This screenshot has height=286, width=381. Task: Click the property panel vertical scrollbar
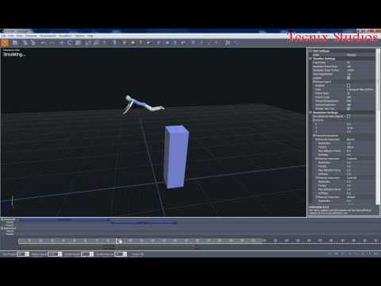[x=378, y=126]
